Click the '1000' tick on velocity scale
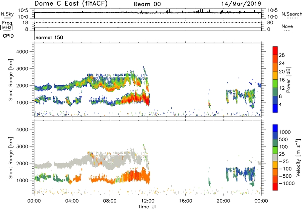 click(x=285, y=132)
